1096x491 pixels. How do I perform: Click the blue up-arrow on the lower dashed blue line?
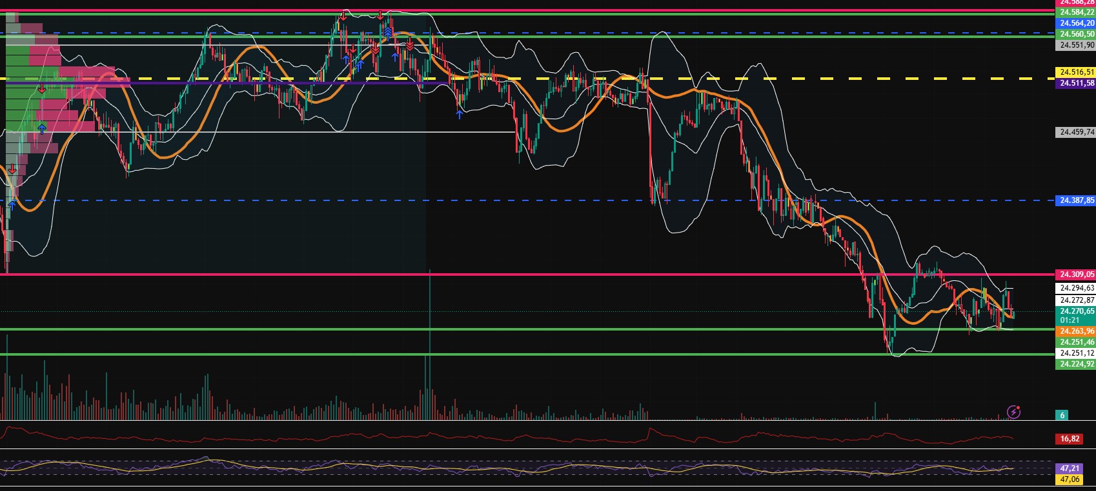tap(11, 205)
